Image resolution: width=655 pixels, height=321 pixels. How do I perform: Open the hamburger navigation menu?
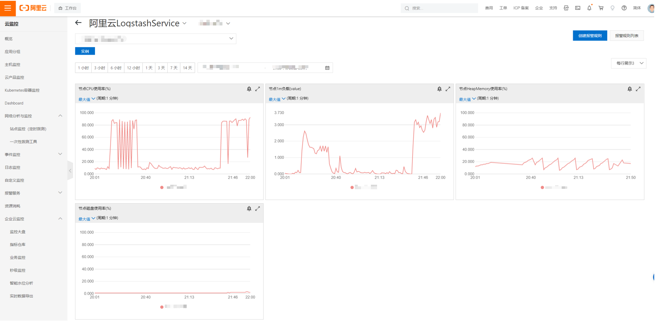click(x=8, y=8)
